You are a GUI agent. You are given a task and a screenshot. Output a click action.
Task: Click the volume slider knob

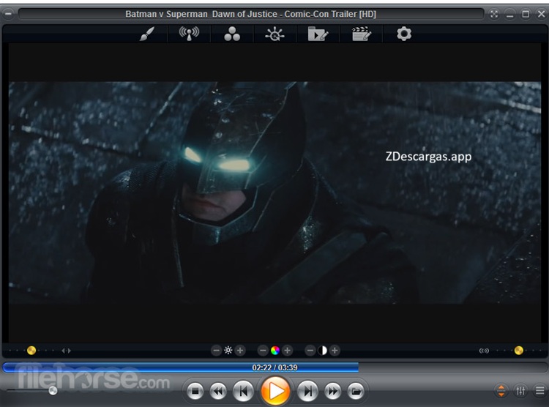coord(53,391)
